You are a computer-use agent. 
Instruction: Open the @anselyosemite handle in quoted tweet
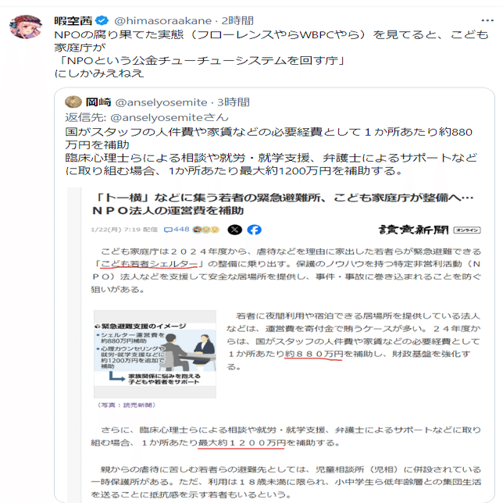[161, 102]
